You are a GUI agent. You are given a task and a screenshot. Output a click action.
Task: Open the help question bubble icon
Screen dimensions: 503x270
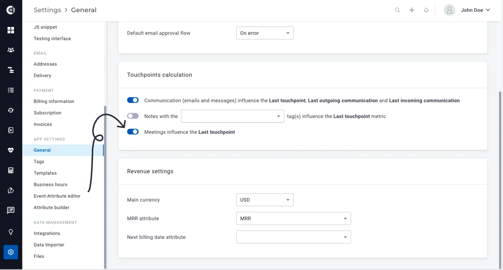click(11, 190)
